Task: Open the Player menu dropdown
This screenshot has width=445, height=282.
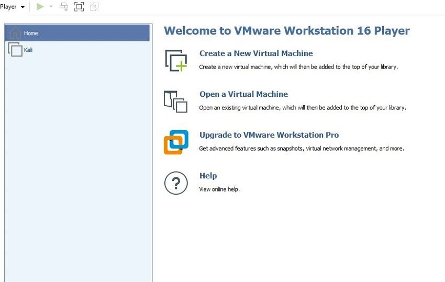Action: point(12,6)
